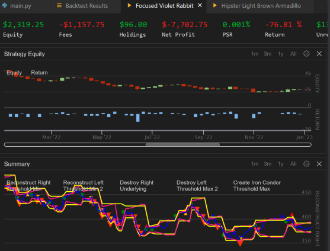Select the Focused Violet Rabbit tab
Viewport: 330px width, 251px height.
[164, 6]
